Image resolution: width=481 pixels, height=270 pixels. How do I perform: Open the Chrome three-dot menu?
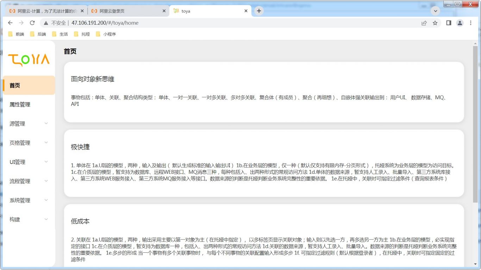click(x=471, y=23)
